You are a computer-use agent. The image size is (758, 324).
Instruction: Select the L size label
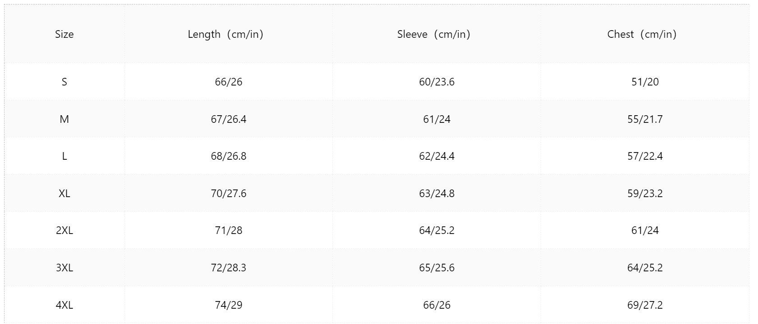coord(64,156)
